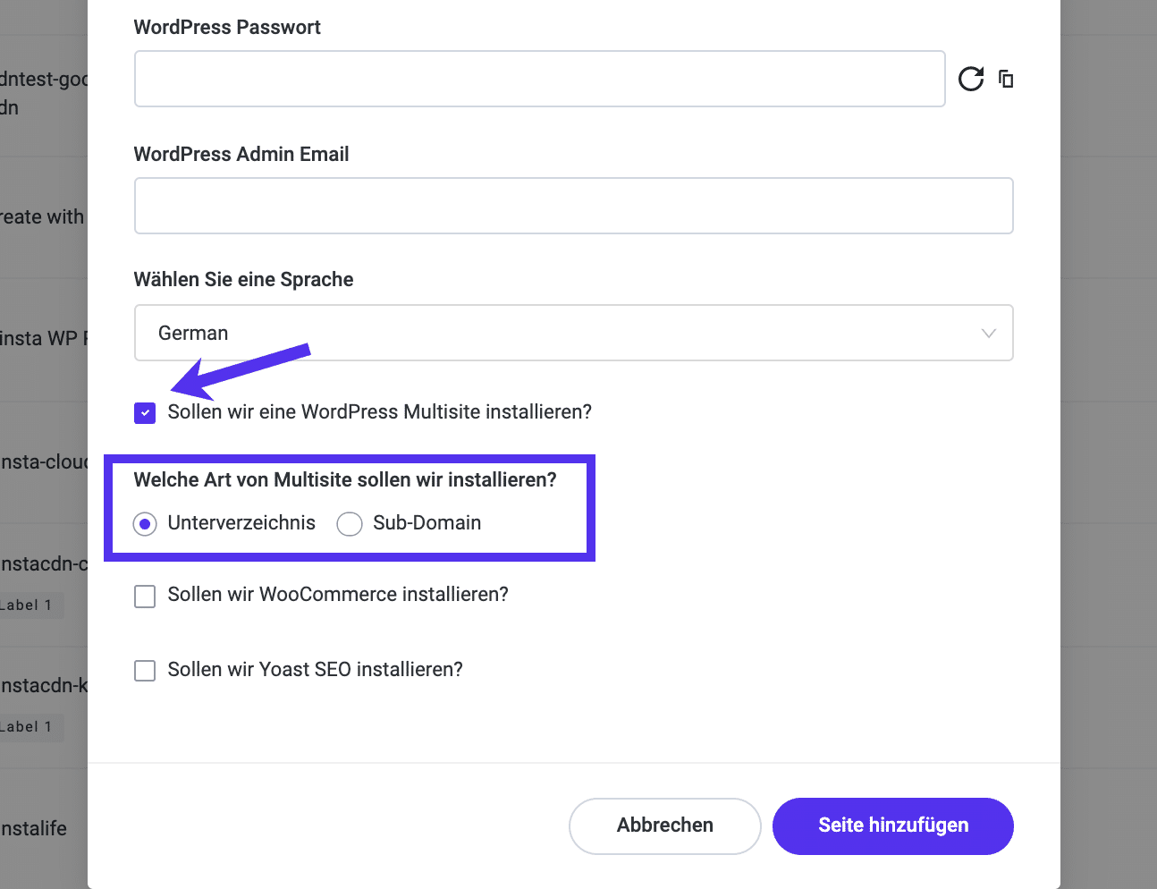Open the Sprache language dropdown

click(573, 333)
